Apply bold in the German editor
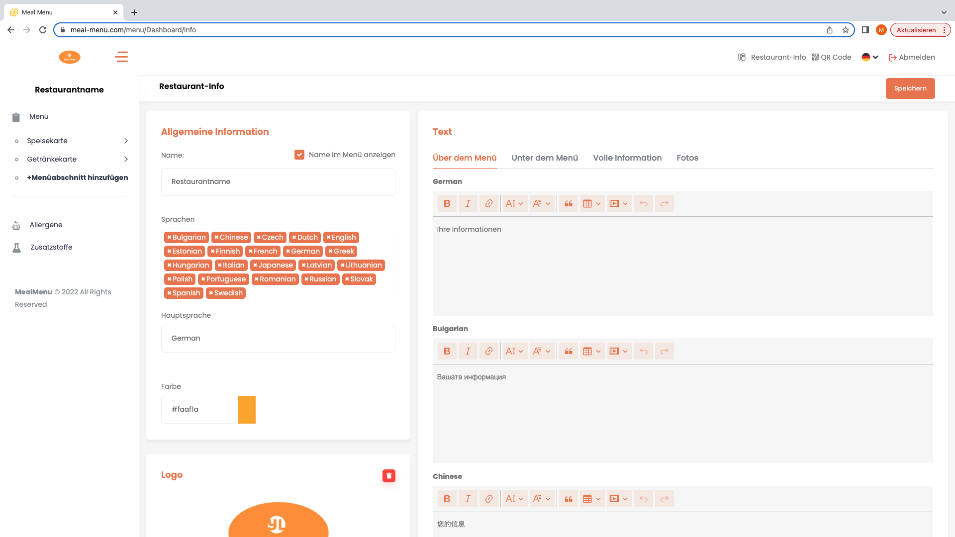Image resolution: width=955 pixels, height=537 pixels. click(x=447, y=203)
